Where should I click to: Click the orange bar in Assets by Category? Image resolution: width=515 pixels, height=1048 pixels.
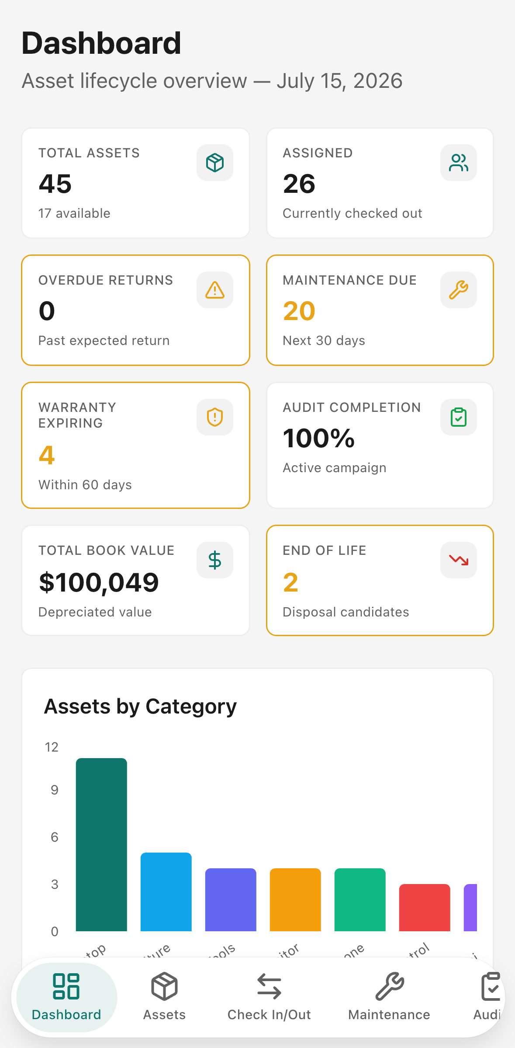[295, 900]
